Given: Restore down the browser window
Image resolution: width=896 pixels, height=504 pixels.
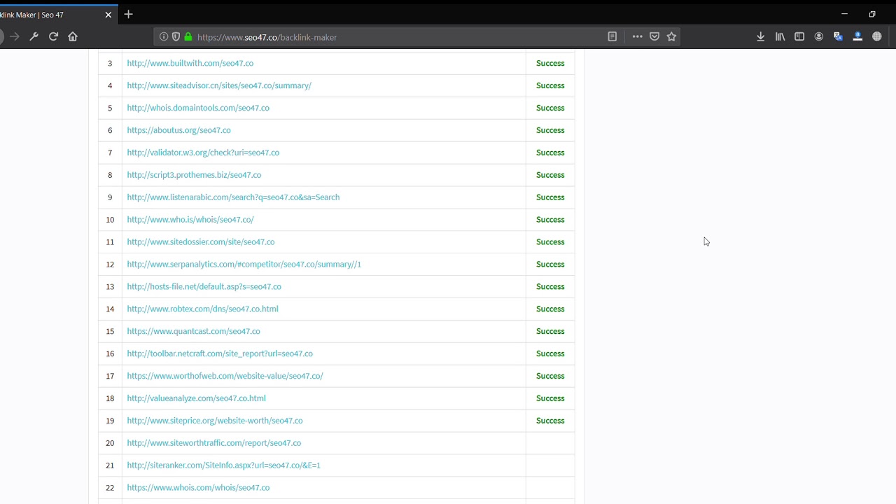Looking at the screenshot, I should (x=872, y=14).
